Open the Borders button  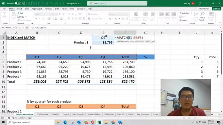tap(49, 18)
